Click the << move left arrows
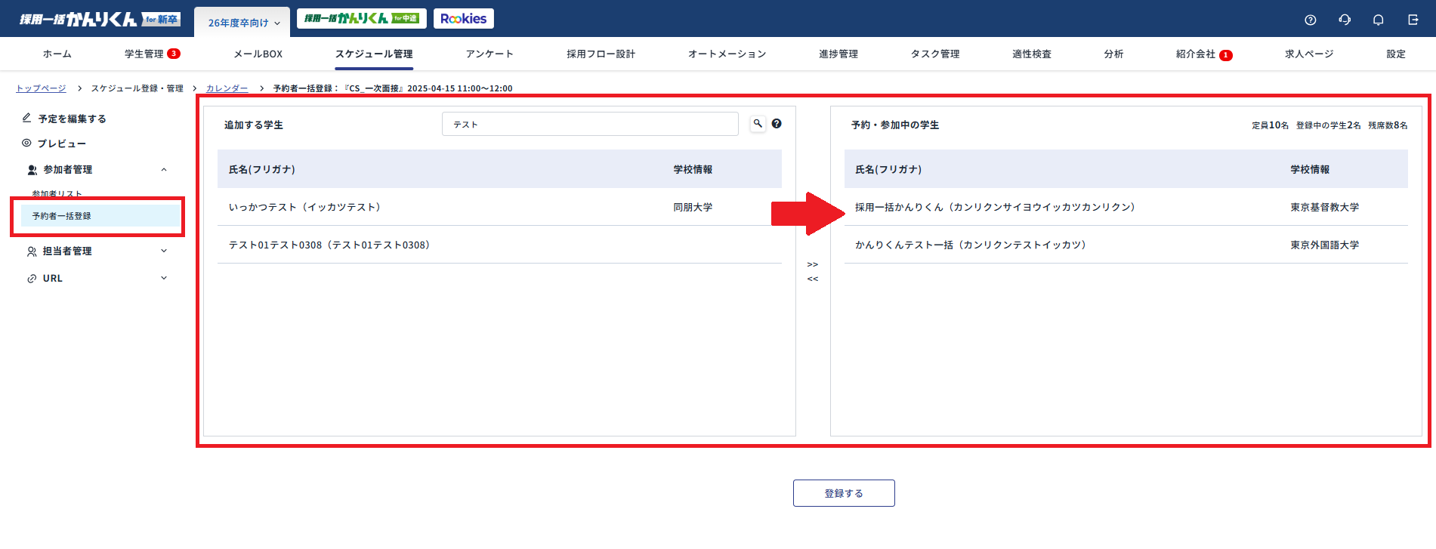1436x549 pixels. click(x=813, y=279)
